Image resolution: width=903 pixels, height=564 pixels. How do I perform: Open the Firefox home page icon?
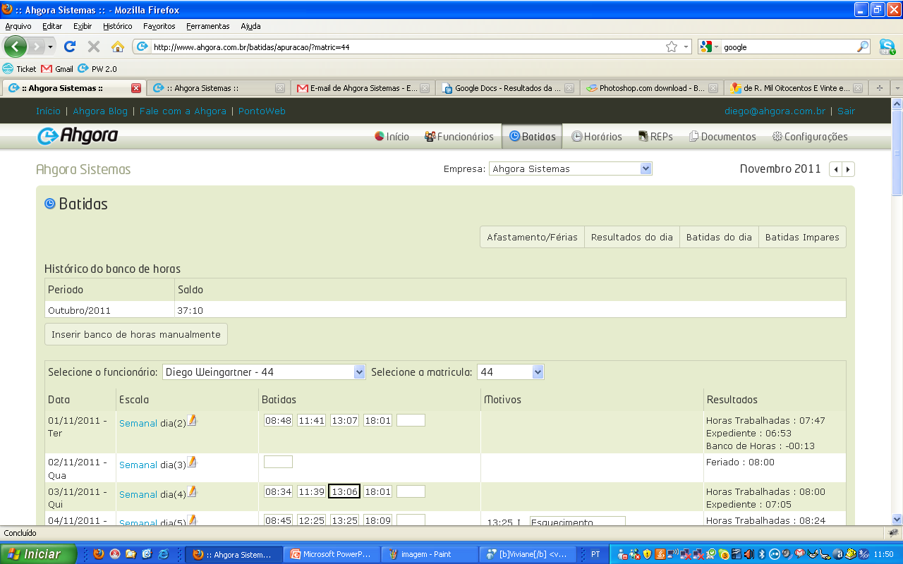tap(117, 47)
